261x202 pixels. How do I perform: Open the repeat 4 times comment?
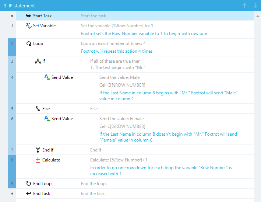click(117, 51)
